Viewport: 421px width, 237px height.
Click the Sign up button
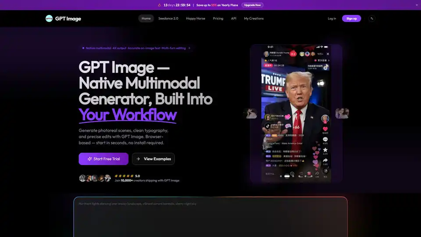tap(351, 18)
